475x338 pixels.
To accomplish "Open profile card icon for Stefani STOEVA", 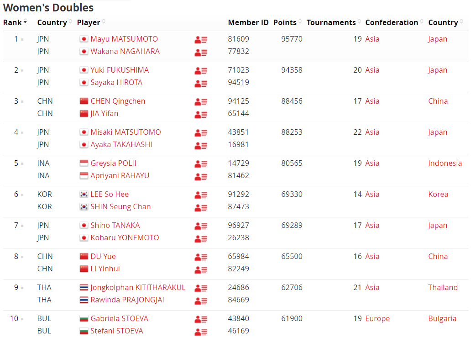I will click(201, 332).
